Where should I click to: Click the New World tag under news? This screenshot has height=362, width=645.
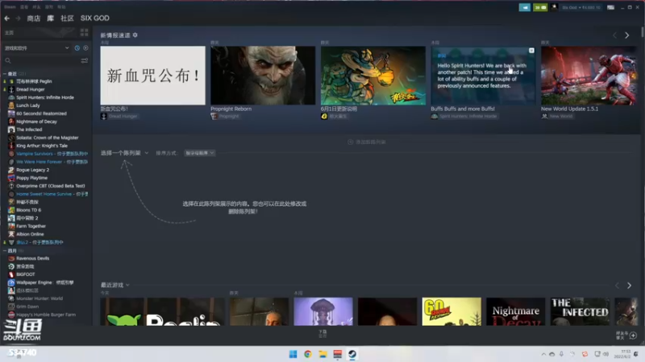point(557,117)
